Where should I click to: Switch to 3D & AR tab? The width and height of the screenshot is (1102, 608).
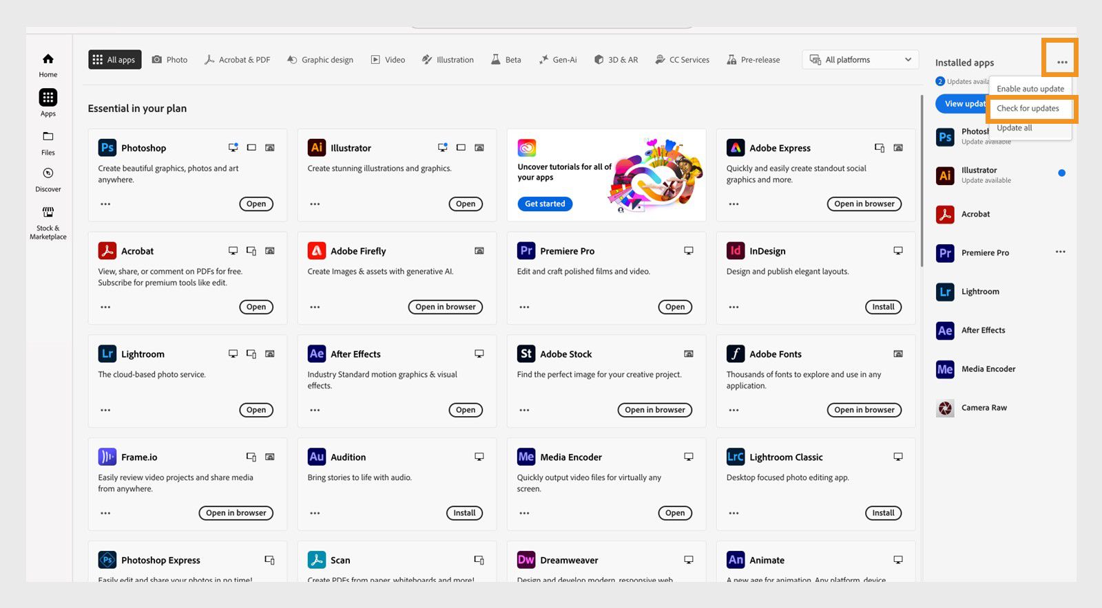(616, 60)
